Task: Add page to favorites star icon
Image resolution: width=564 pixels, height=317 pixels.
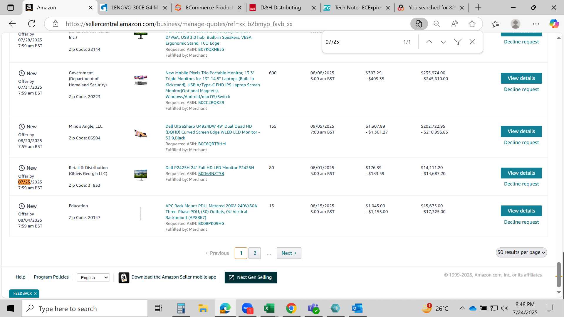Action: click(472, 24)
